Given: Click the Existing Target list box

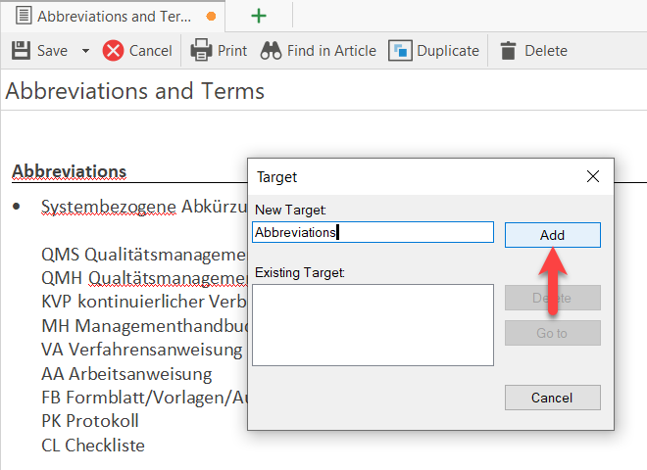Looking at the screenshot, I should [x=372, y=325].
